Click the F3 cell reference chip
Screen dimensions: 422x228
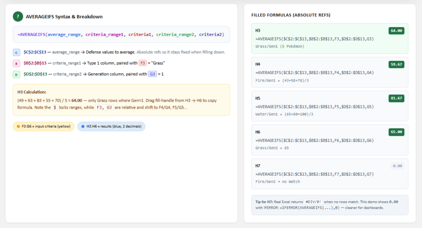pyautogui.click(x=143, y=63)
